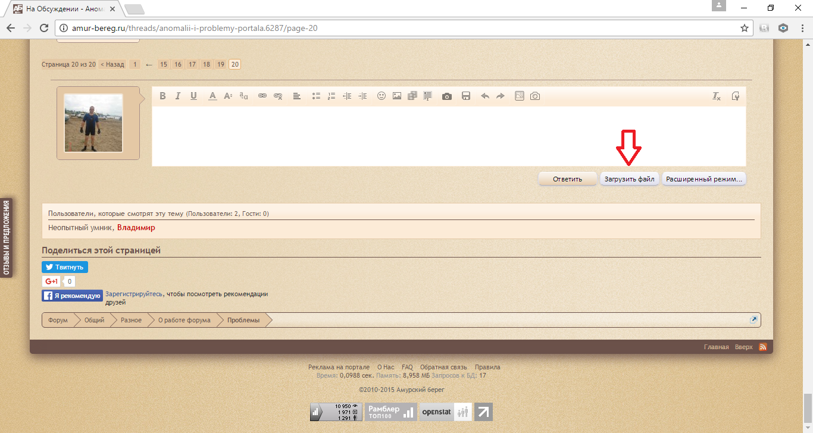Screen dimensions: 813x433
Task: Remove link from selected text
Action: [x=278, y=96]
